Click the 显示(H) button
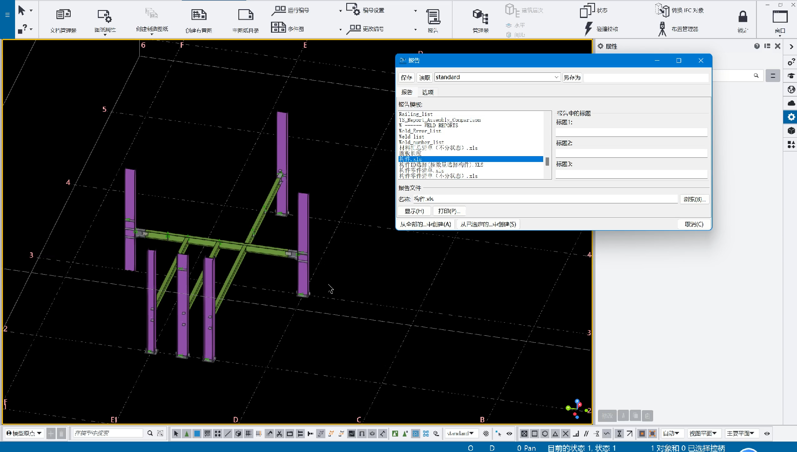 click(x=414, y=211)
